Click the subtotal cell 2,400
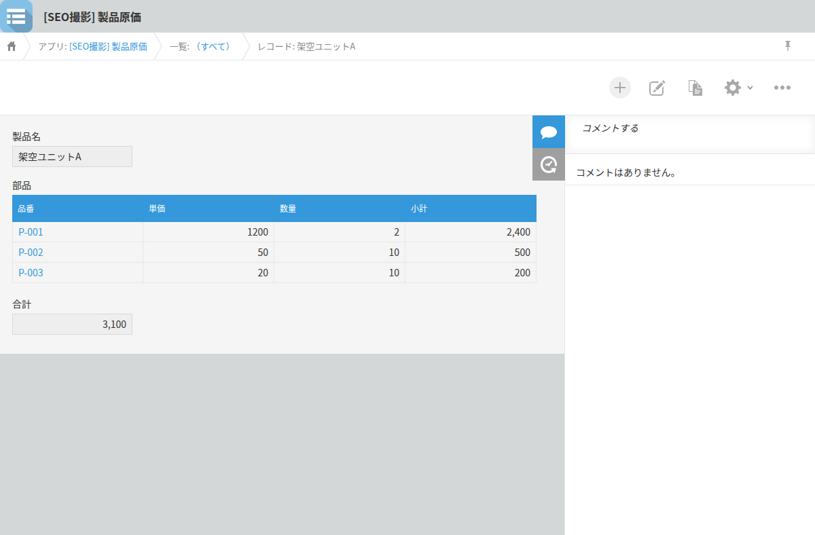 pyautogui.click(x=471, y=232)
